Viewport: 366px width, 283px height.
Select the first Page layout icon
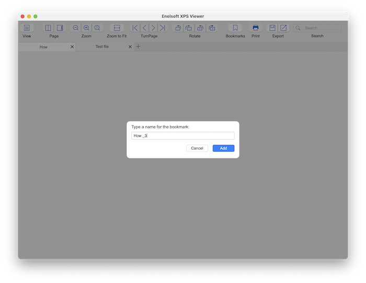pyautogui.click(x=48, y=28)
